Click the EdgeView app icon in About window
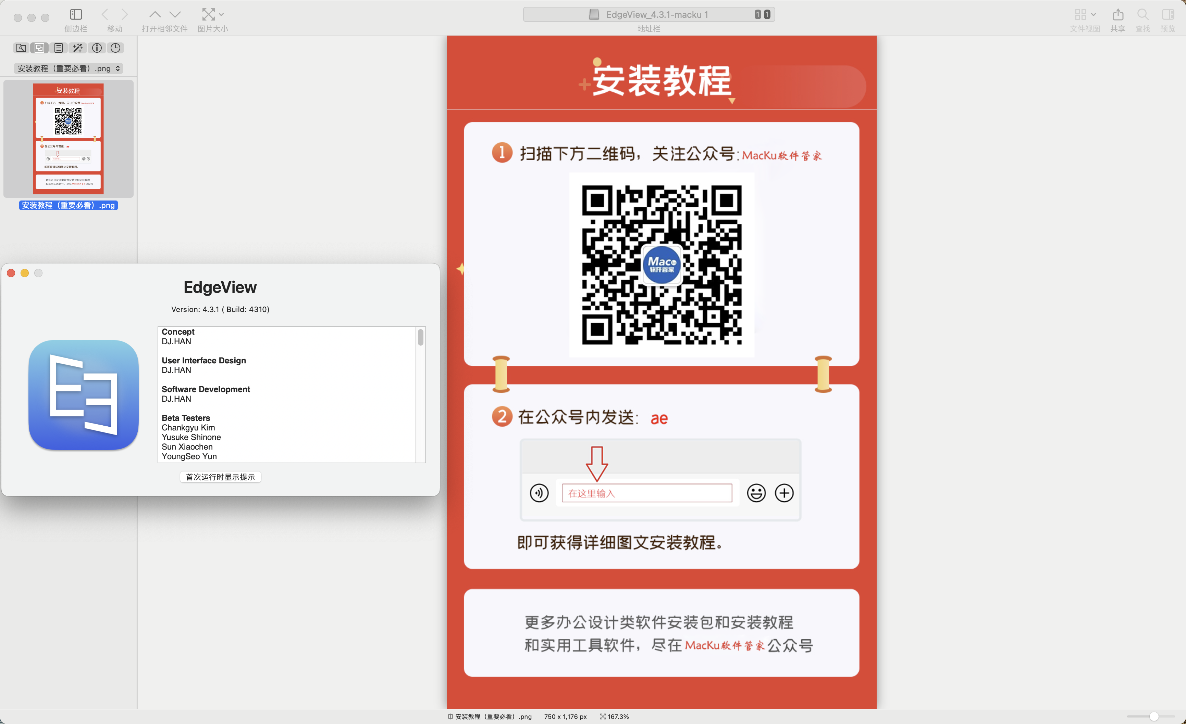This screenshot has width=1186, height=724. coord(84,395)
